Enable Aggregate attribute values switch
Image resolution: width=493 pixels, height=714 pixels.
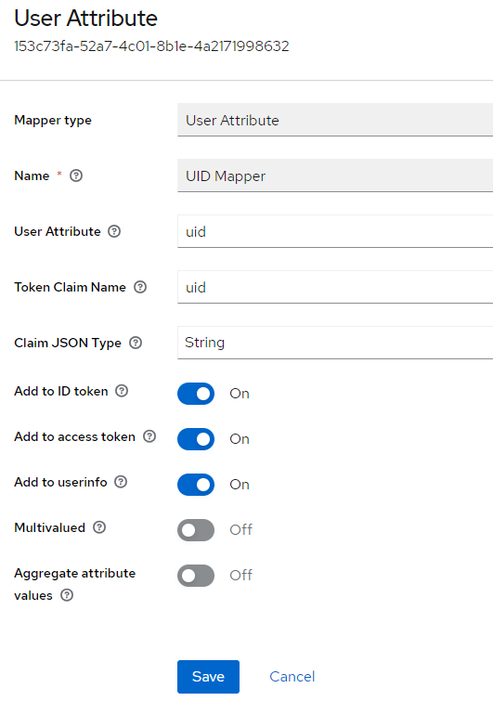(196, 576)
